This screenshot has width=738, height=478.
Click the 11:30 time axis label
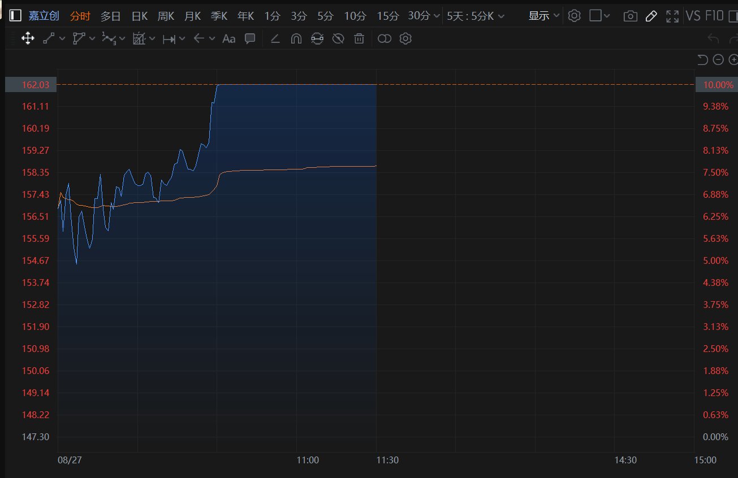coord(387,460)
